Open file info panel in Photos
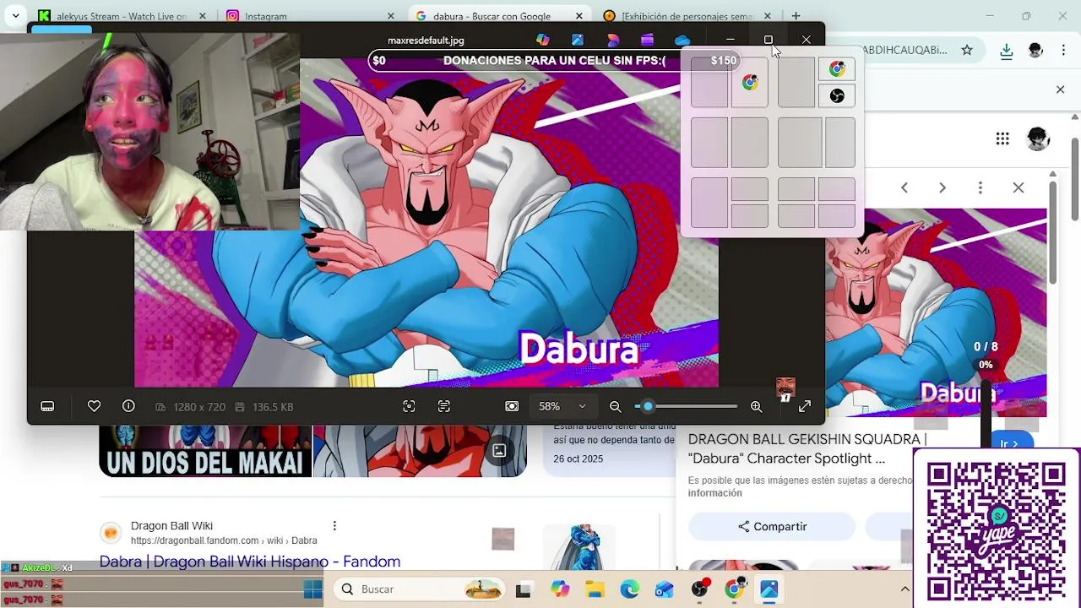The width and height of the screenshot is (1081, 608). tap(128, 406)
